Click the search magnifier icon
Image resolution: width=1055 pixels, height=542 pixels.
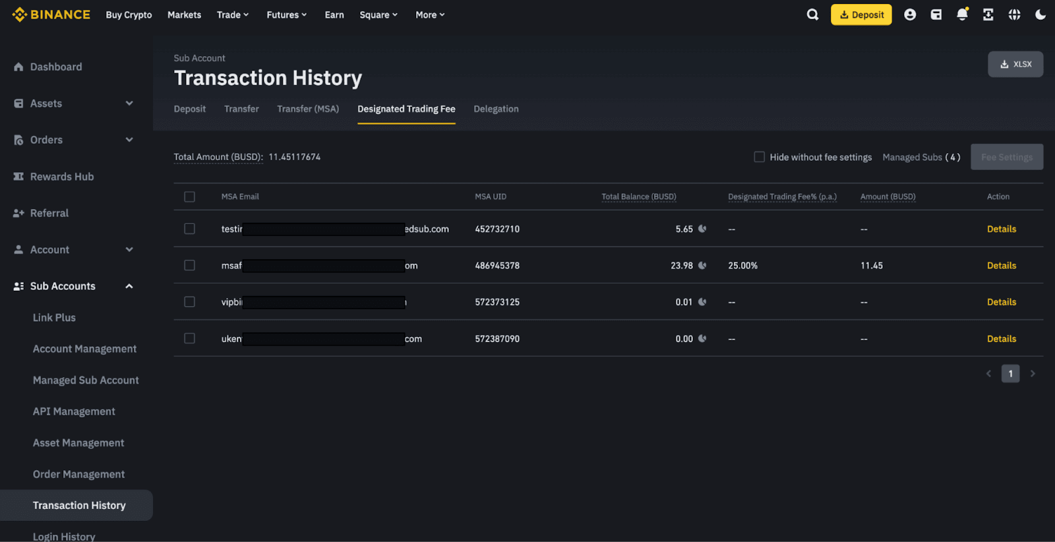click(812, 15)
